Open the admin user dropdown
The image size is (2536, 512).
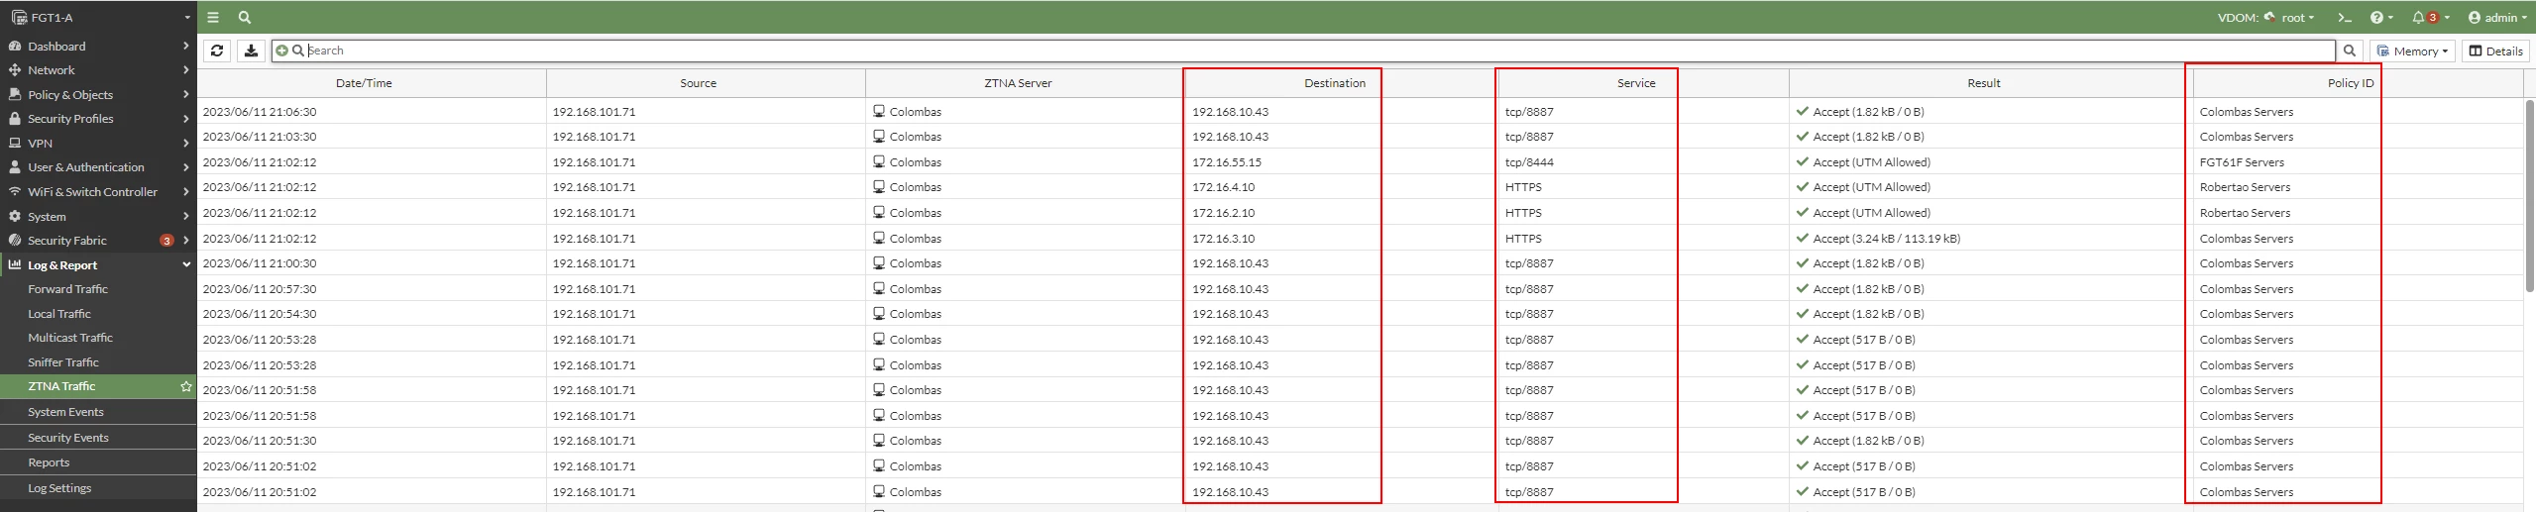[x=2496, y=17]
